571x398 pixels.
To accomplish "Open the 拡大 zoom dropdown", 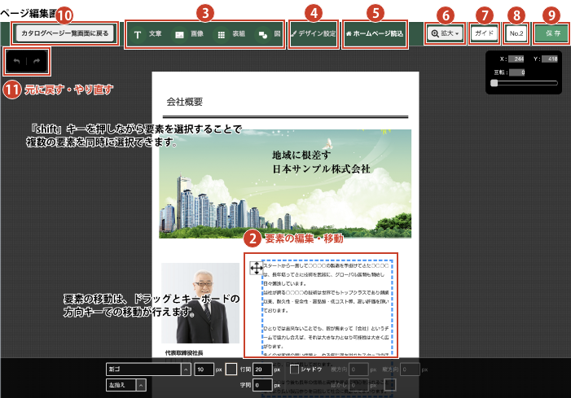I will point(445,33).
